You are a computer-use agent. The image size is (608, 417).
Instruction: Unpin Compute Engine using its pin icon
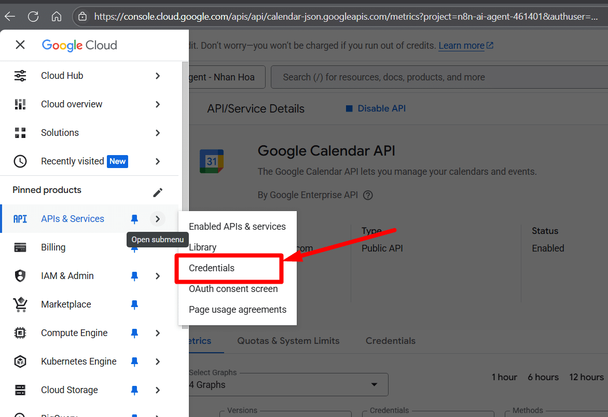[134, 333]
